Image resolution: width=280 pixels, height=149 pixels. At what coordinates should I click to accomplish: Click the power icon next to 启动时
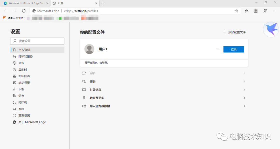(x=14, y=70)
